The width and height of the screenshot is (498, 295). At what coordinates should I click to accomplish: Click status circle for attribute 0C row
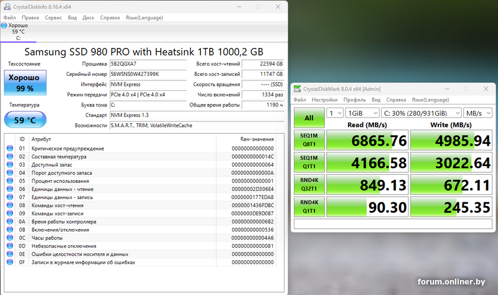click(x=10, y=238)
